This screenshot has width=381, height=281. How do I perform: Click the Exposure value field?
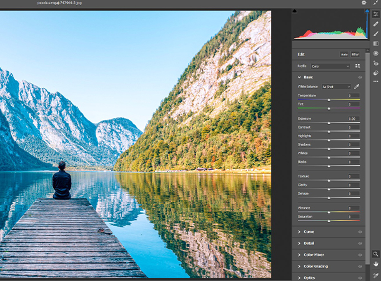pyautogui.click(x=353, y=119)
